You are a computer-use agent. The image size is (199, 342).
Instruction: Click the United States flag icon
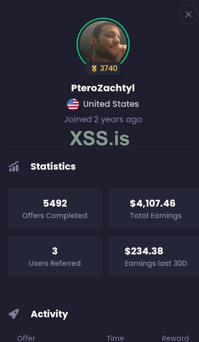(x=73, y=104)
